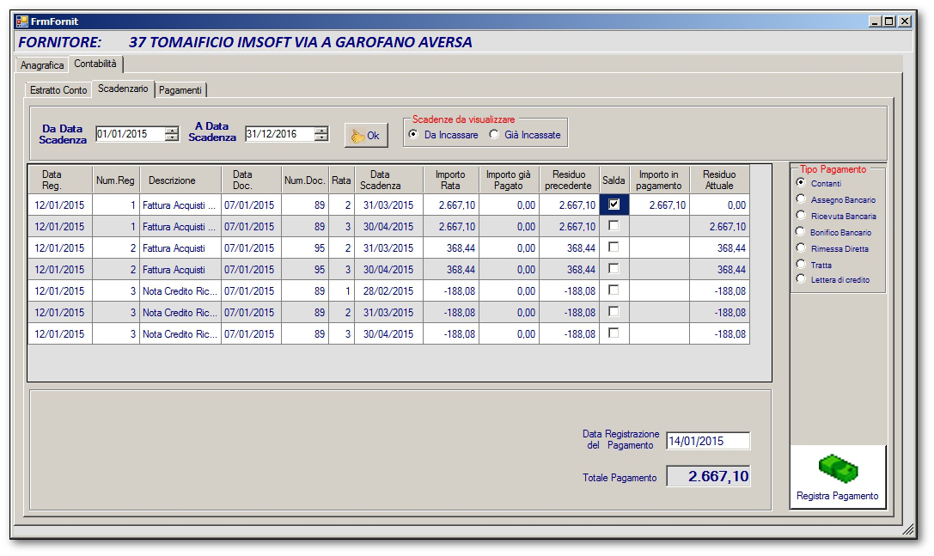Click Nota Credito Ric... description for rata 1
Image resolution: width=934 pixels, height=556 pixels.
coord(180,290)
